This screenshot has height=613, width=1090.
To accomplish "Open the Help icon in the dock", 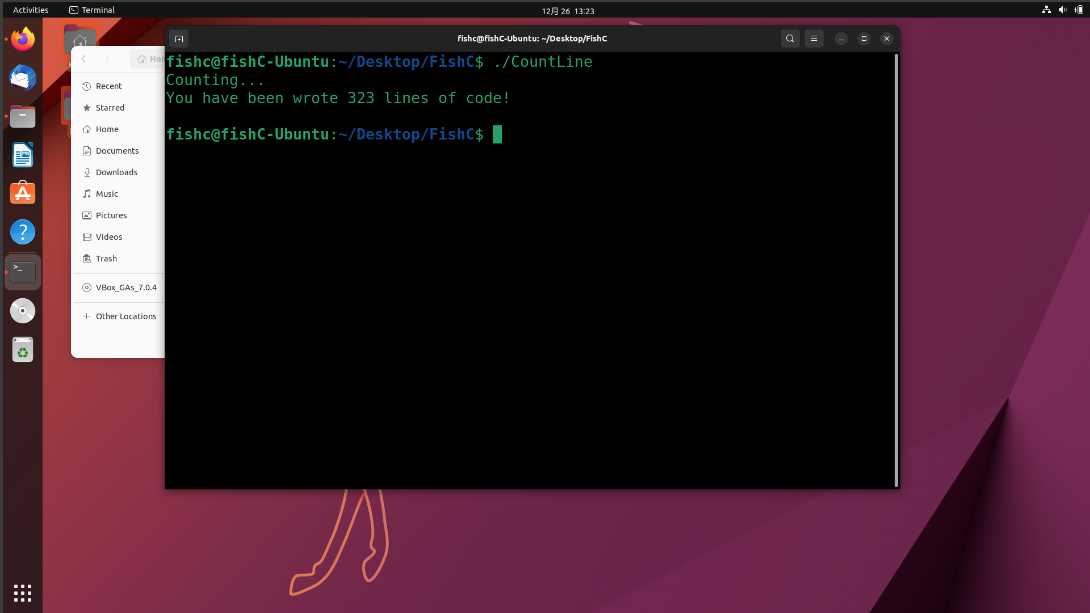I will 23,232.
